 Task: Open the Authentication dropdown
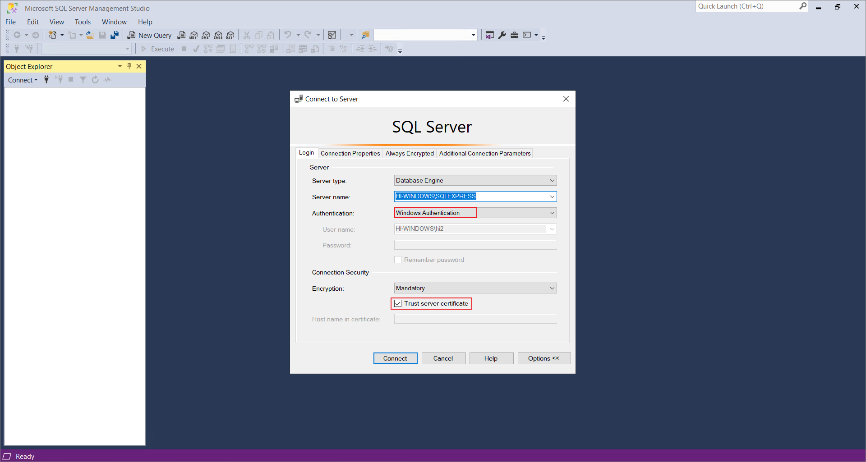tap(551, 212)
